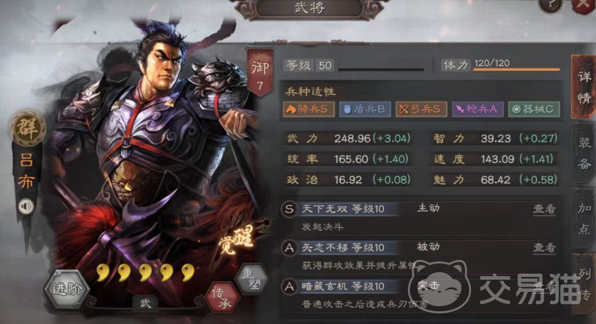Tap Lü Bu's character portrait
596x324 pixels.
[x=152, y=152]
